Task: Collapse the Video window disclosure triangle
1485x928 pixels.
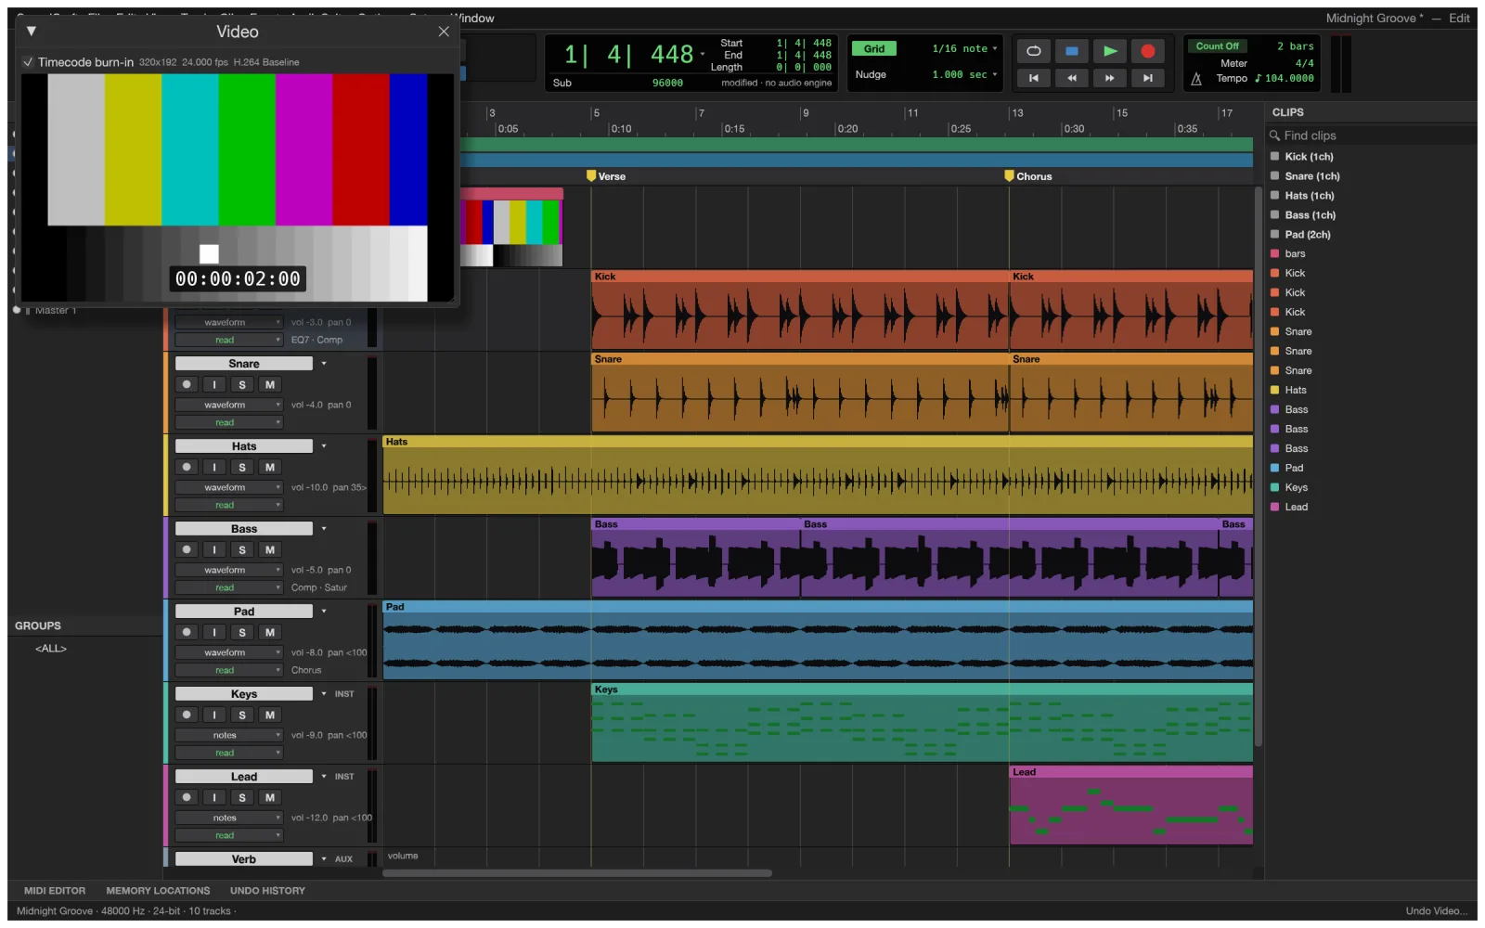Action: 32,32
